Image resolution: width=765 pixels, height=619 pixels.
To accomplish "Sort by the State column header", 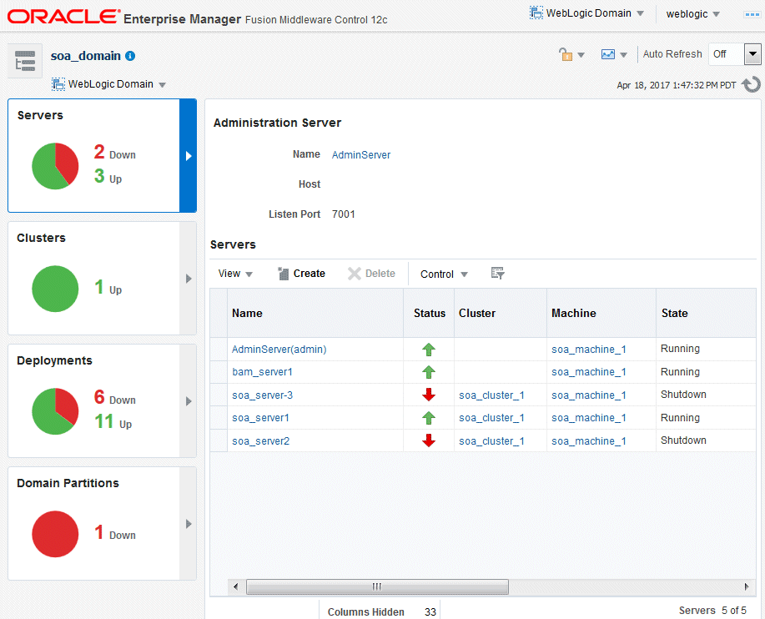I will click(706, 313).
